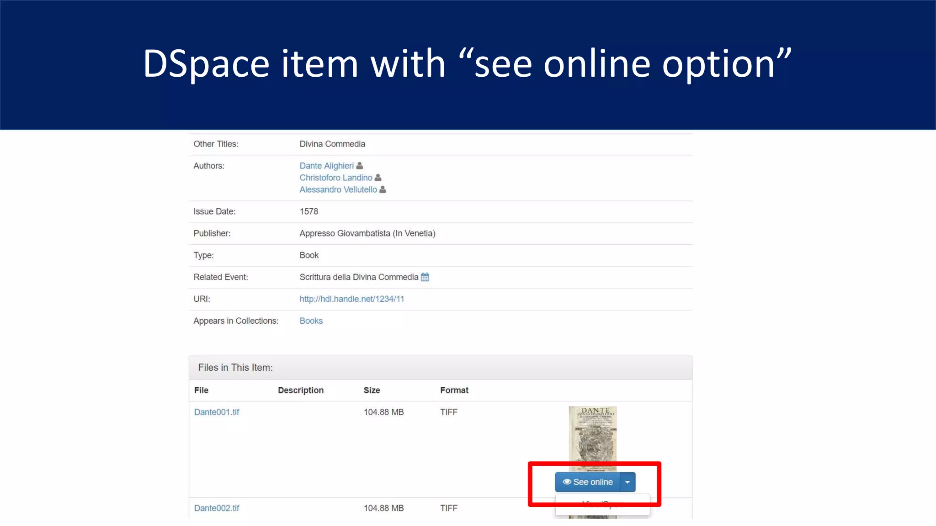Viewport: 936px width, 526px height.
Task: Click the Related Event: label
Action: (x=221, y=277)
